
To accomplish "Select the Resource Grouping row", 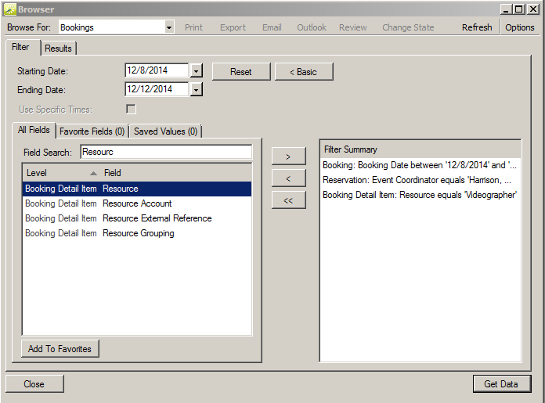I will (x=137, y=233).
